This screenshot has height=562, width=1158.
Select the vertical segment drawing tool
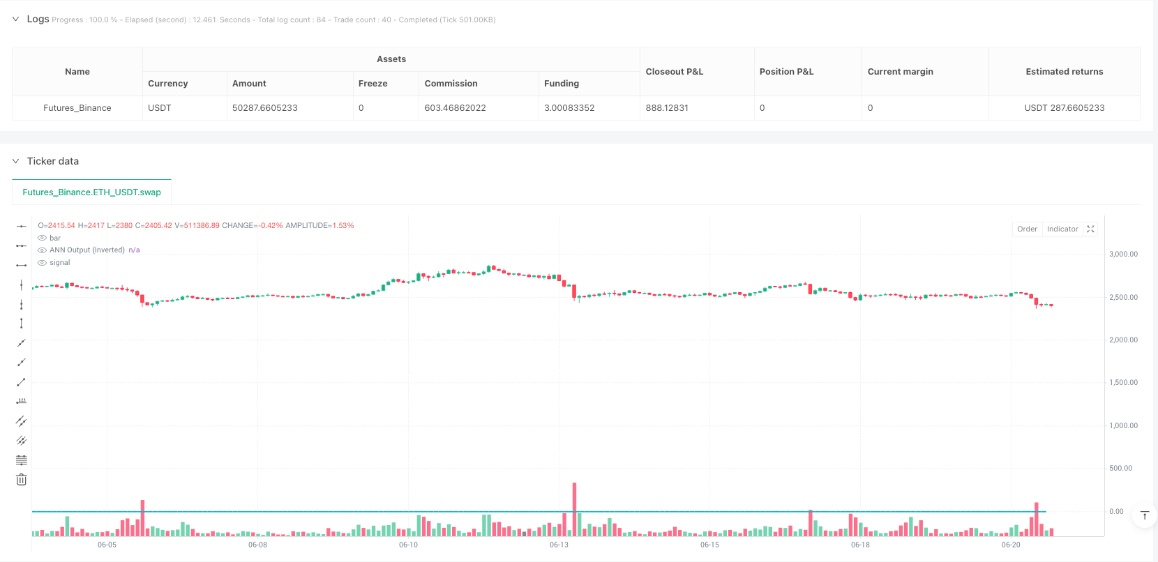[22, 324]
